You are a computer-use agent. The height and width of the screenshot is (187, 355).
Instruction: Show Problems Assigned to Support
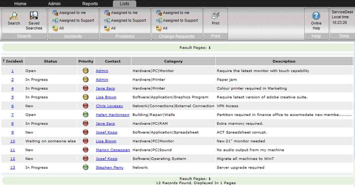point(125,20)
